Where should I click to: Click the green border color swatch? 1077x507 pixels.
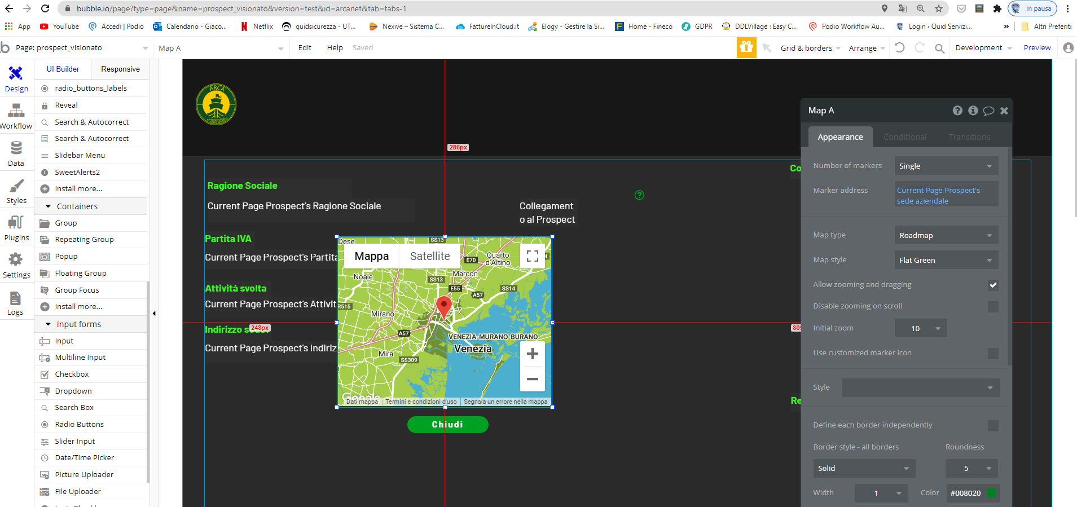(991, 493)
